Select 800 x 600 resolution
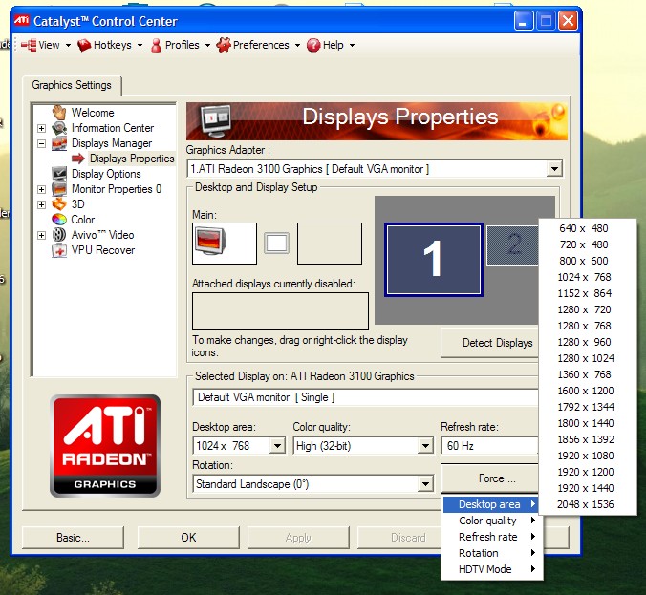Viewport: 646px width, 595px height. coord(587,261)
